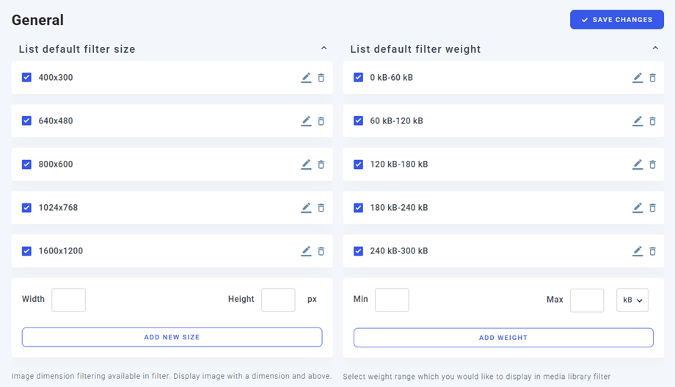Edit the 800x600 size filter
Screen dimensions: 675x387
click(x=306, y=164)
